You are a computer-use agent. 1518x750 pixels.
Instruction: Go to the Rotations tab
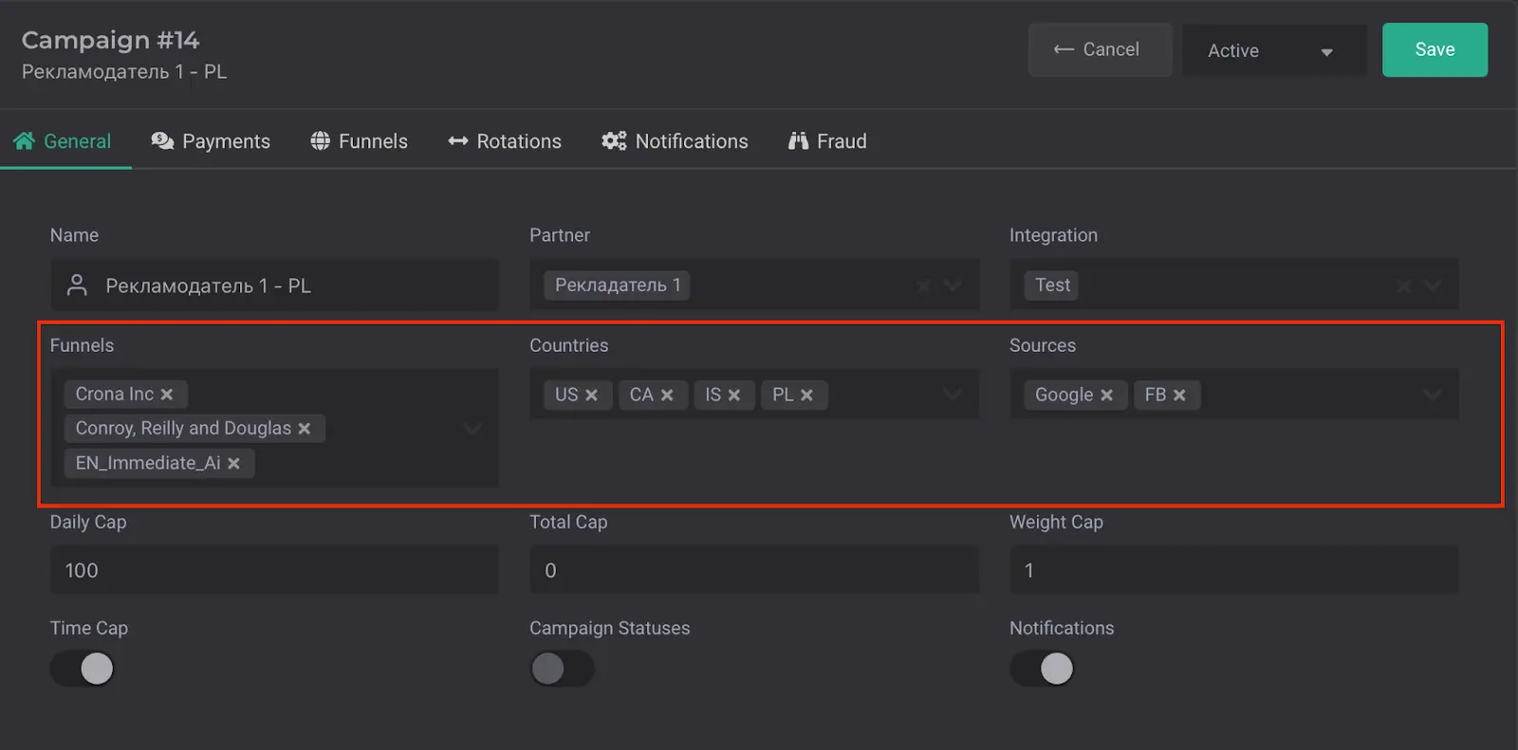click(x=505, y=141)
